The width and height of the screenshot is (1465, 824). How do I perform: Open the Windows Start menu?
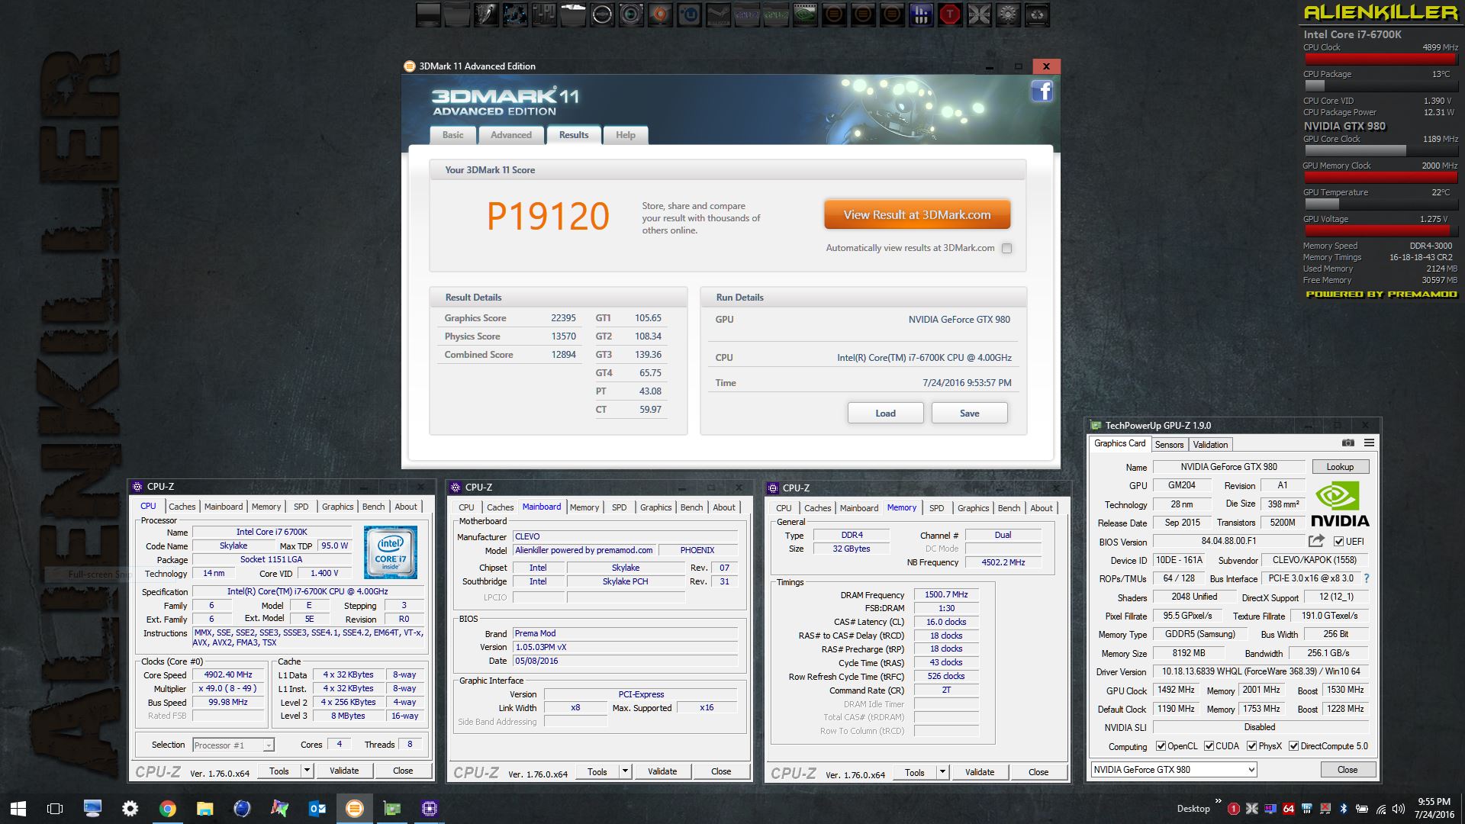[x=18, y=809]
